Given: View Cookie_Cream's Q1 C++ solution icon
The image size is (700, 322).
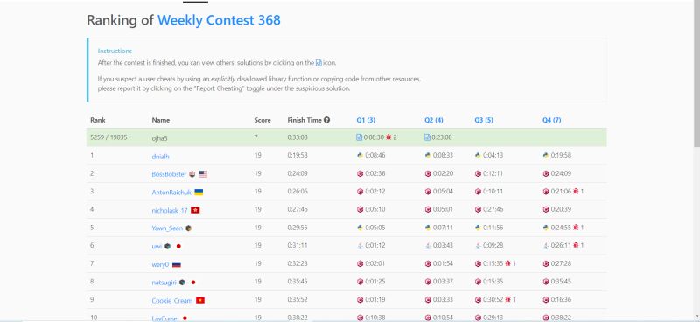Looking at the screenshot, I should [x=360, y=300].
